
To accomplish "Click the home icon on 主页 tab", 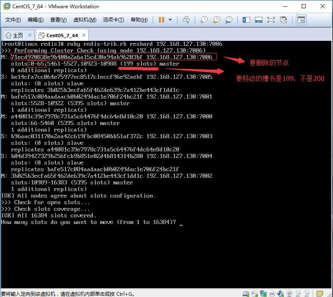I will (x=8, y=35).
